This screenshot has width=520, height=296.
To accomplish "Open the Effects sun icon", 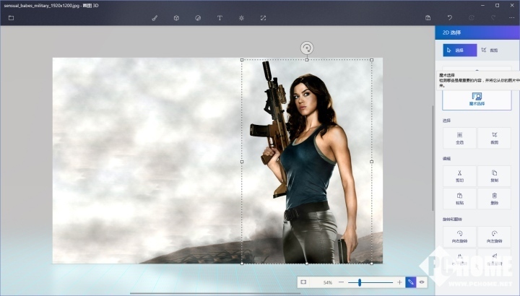I will (241, 18).
